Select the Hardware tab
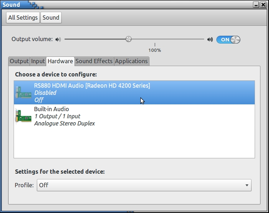 tap(60, 61)
